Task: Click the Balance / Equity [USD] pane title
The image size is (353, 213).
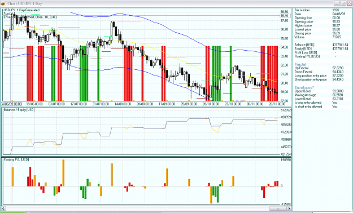Action: (19, 110)
